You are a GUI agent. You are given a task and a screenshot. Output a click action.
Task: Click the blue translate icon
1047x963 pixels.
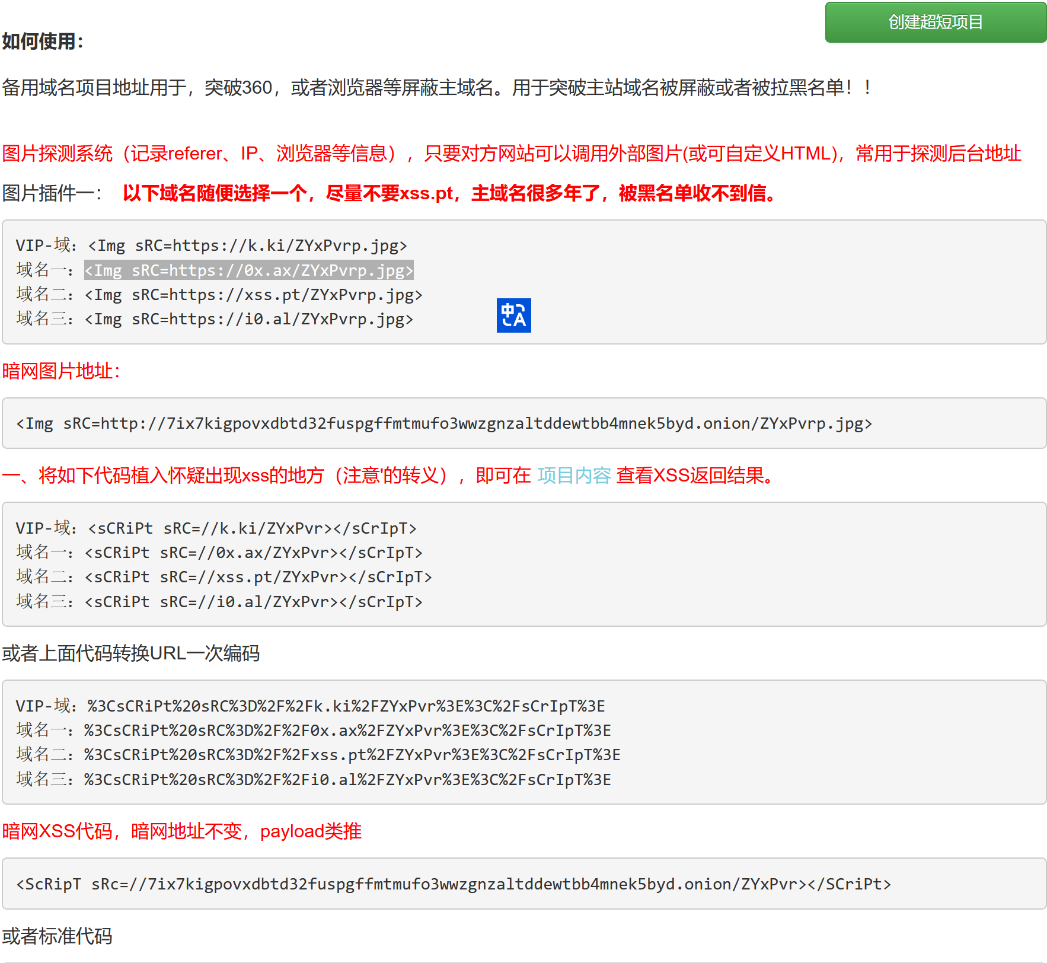pos(514,315)
